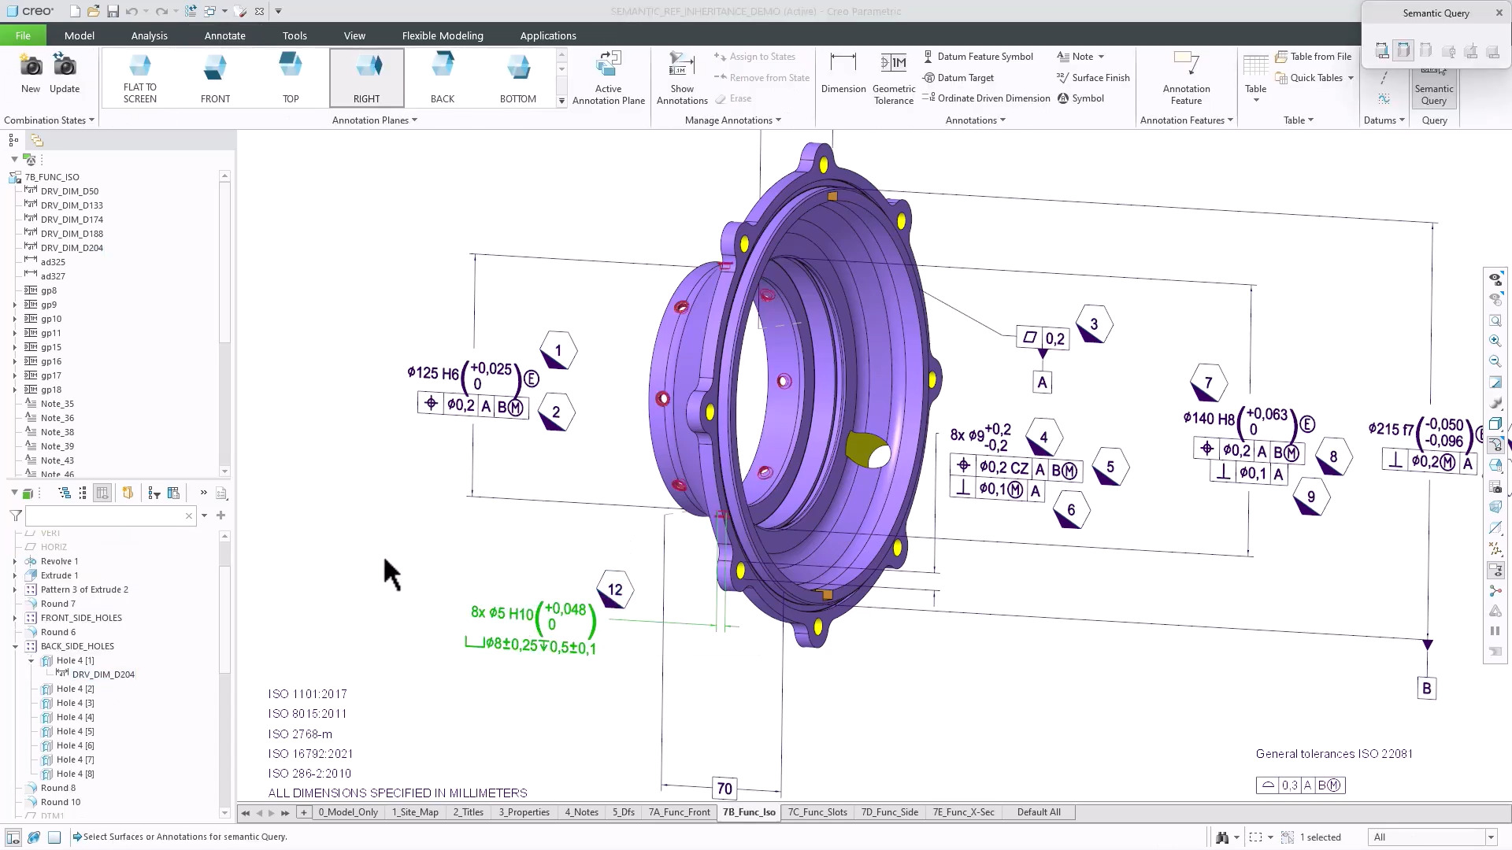1512x850 pixels.
Task: Open the Model ribbon tab
Action: click(x=80, y=35)
